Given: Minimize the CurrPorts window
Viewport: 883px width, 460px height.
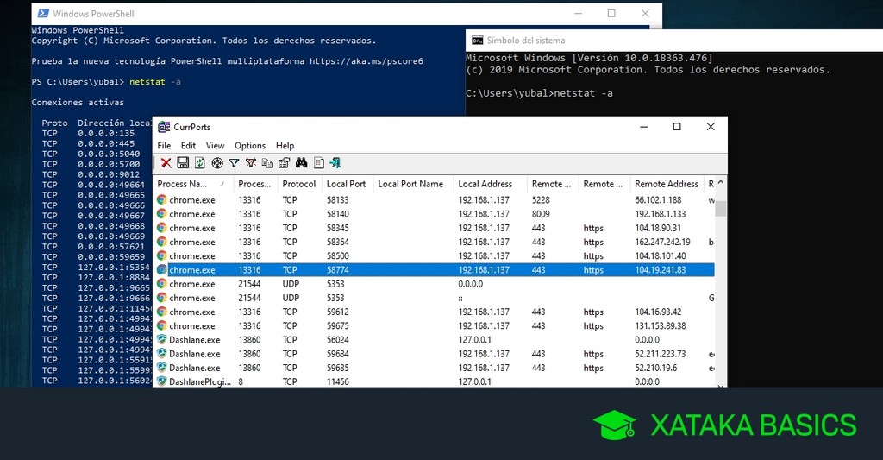Looking at the screenshot, I should tap(643, 127).
